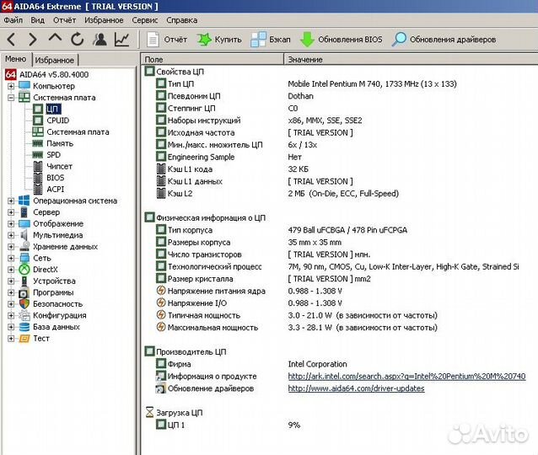Expand the Хранение данных node
This screenshot has width=538, height=455.
[x=11, y=247]
